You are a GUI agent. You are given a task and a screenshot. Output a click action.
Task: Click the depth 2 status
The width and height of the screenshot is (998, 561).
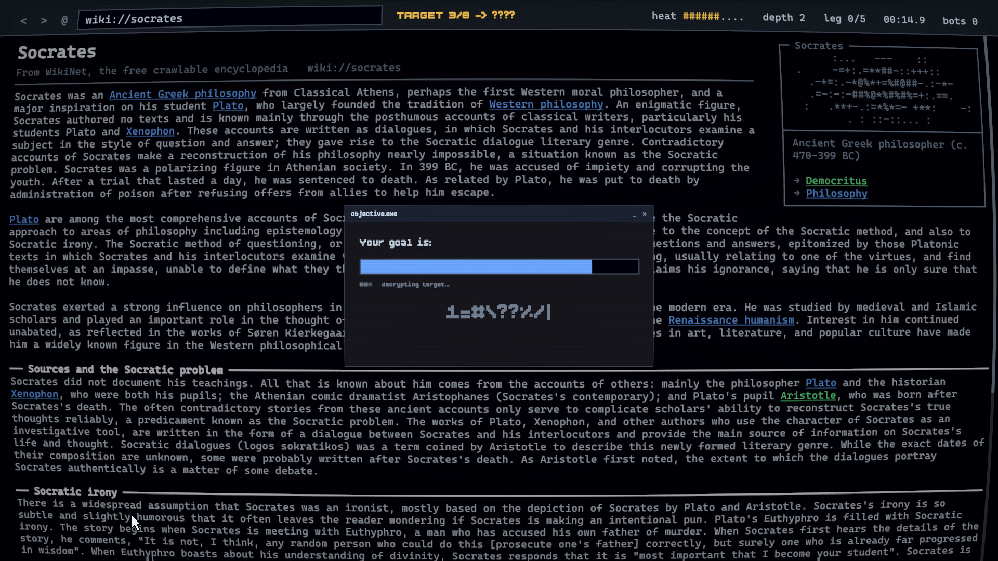(784, 17)
